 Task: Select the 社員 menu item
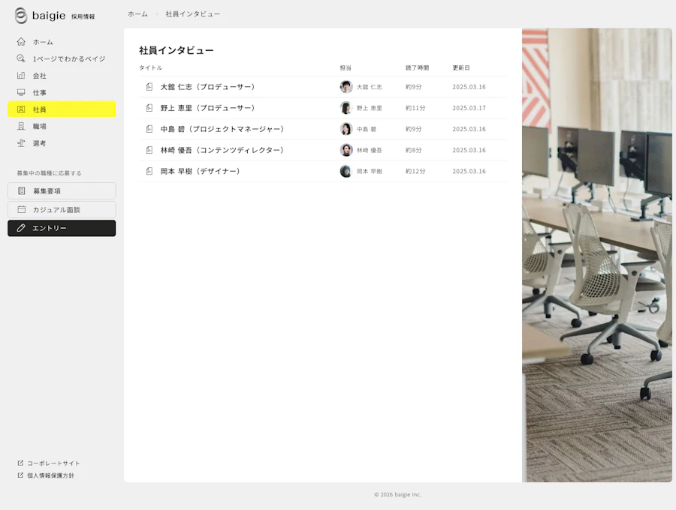tap(62, 109)
